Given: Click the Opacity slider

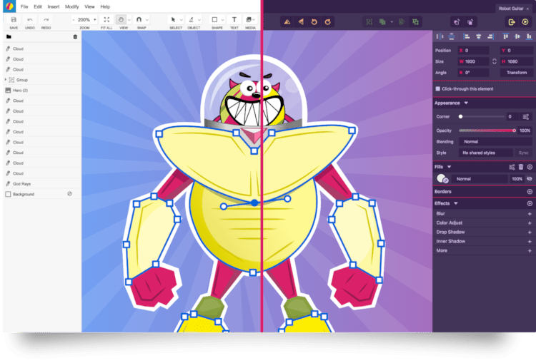Looking at the screenshot, I should click(486, 131).
